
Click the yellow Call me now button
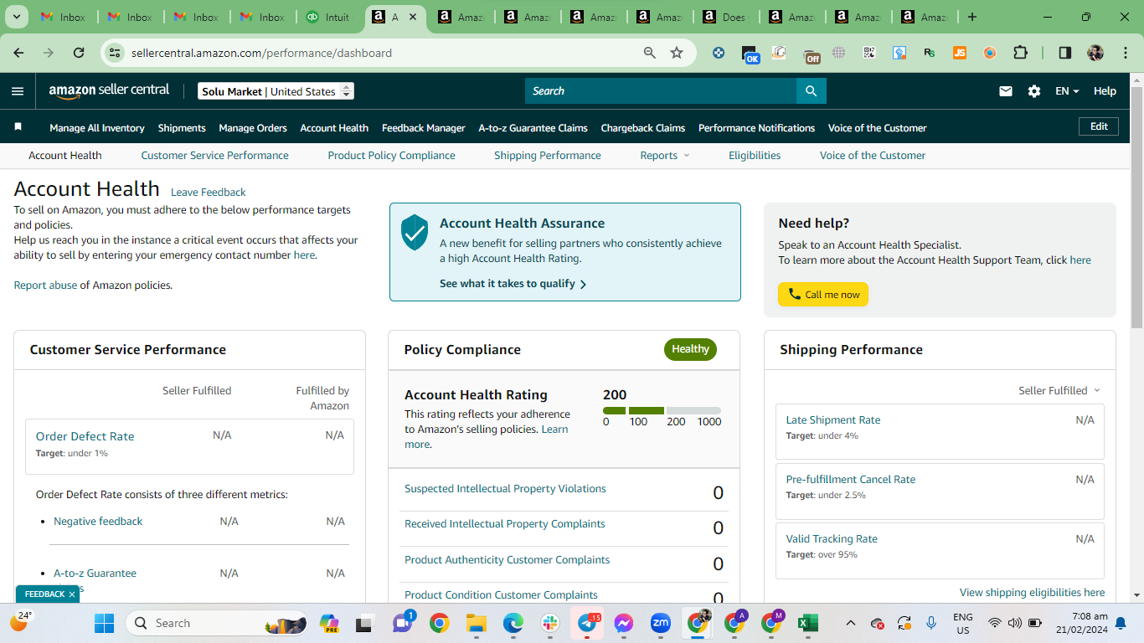[823, 295]
